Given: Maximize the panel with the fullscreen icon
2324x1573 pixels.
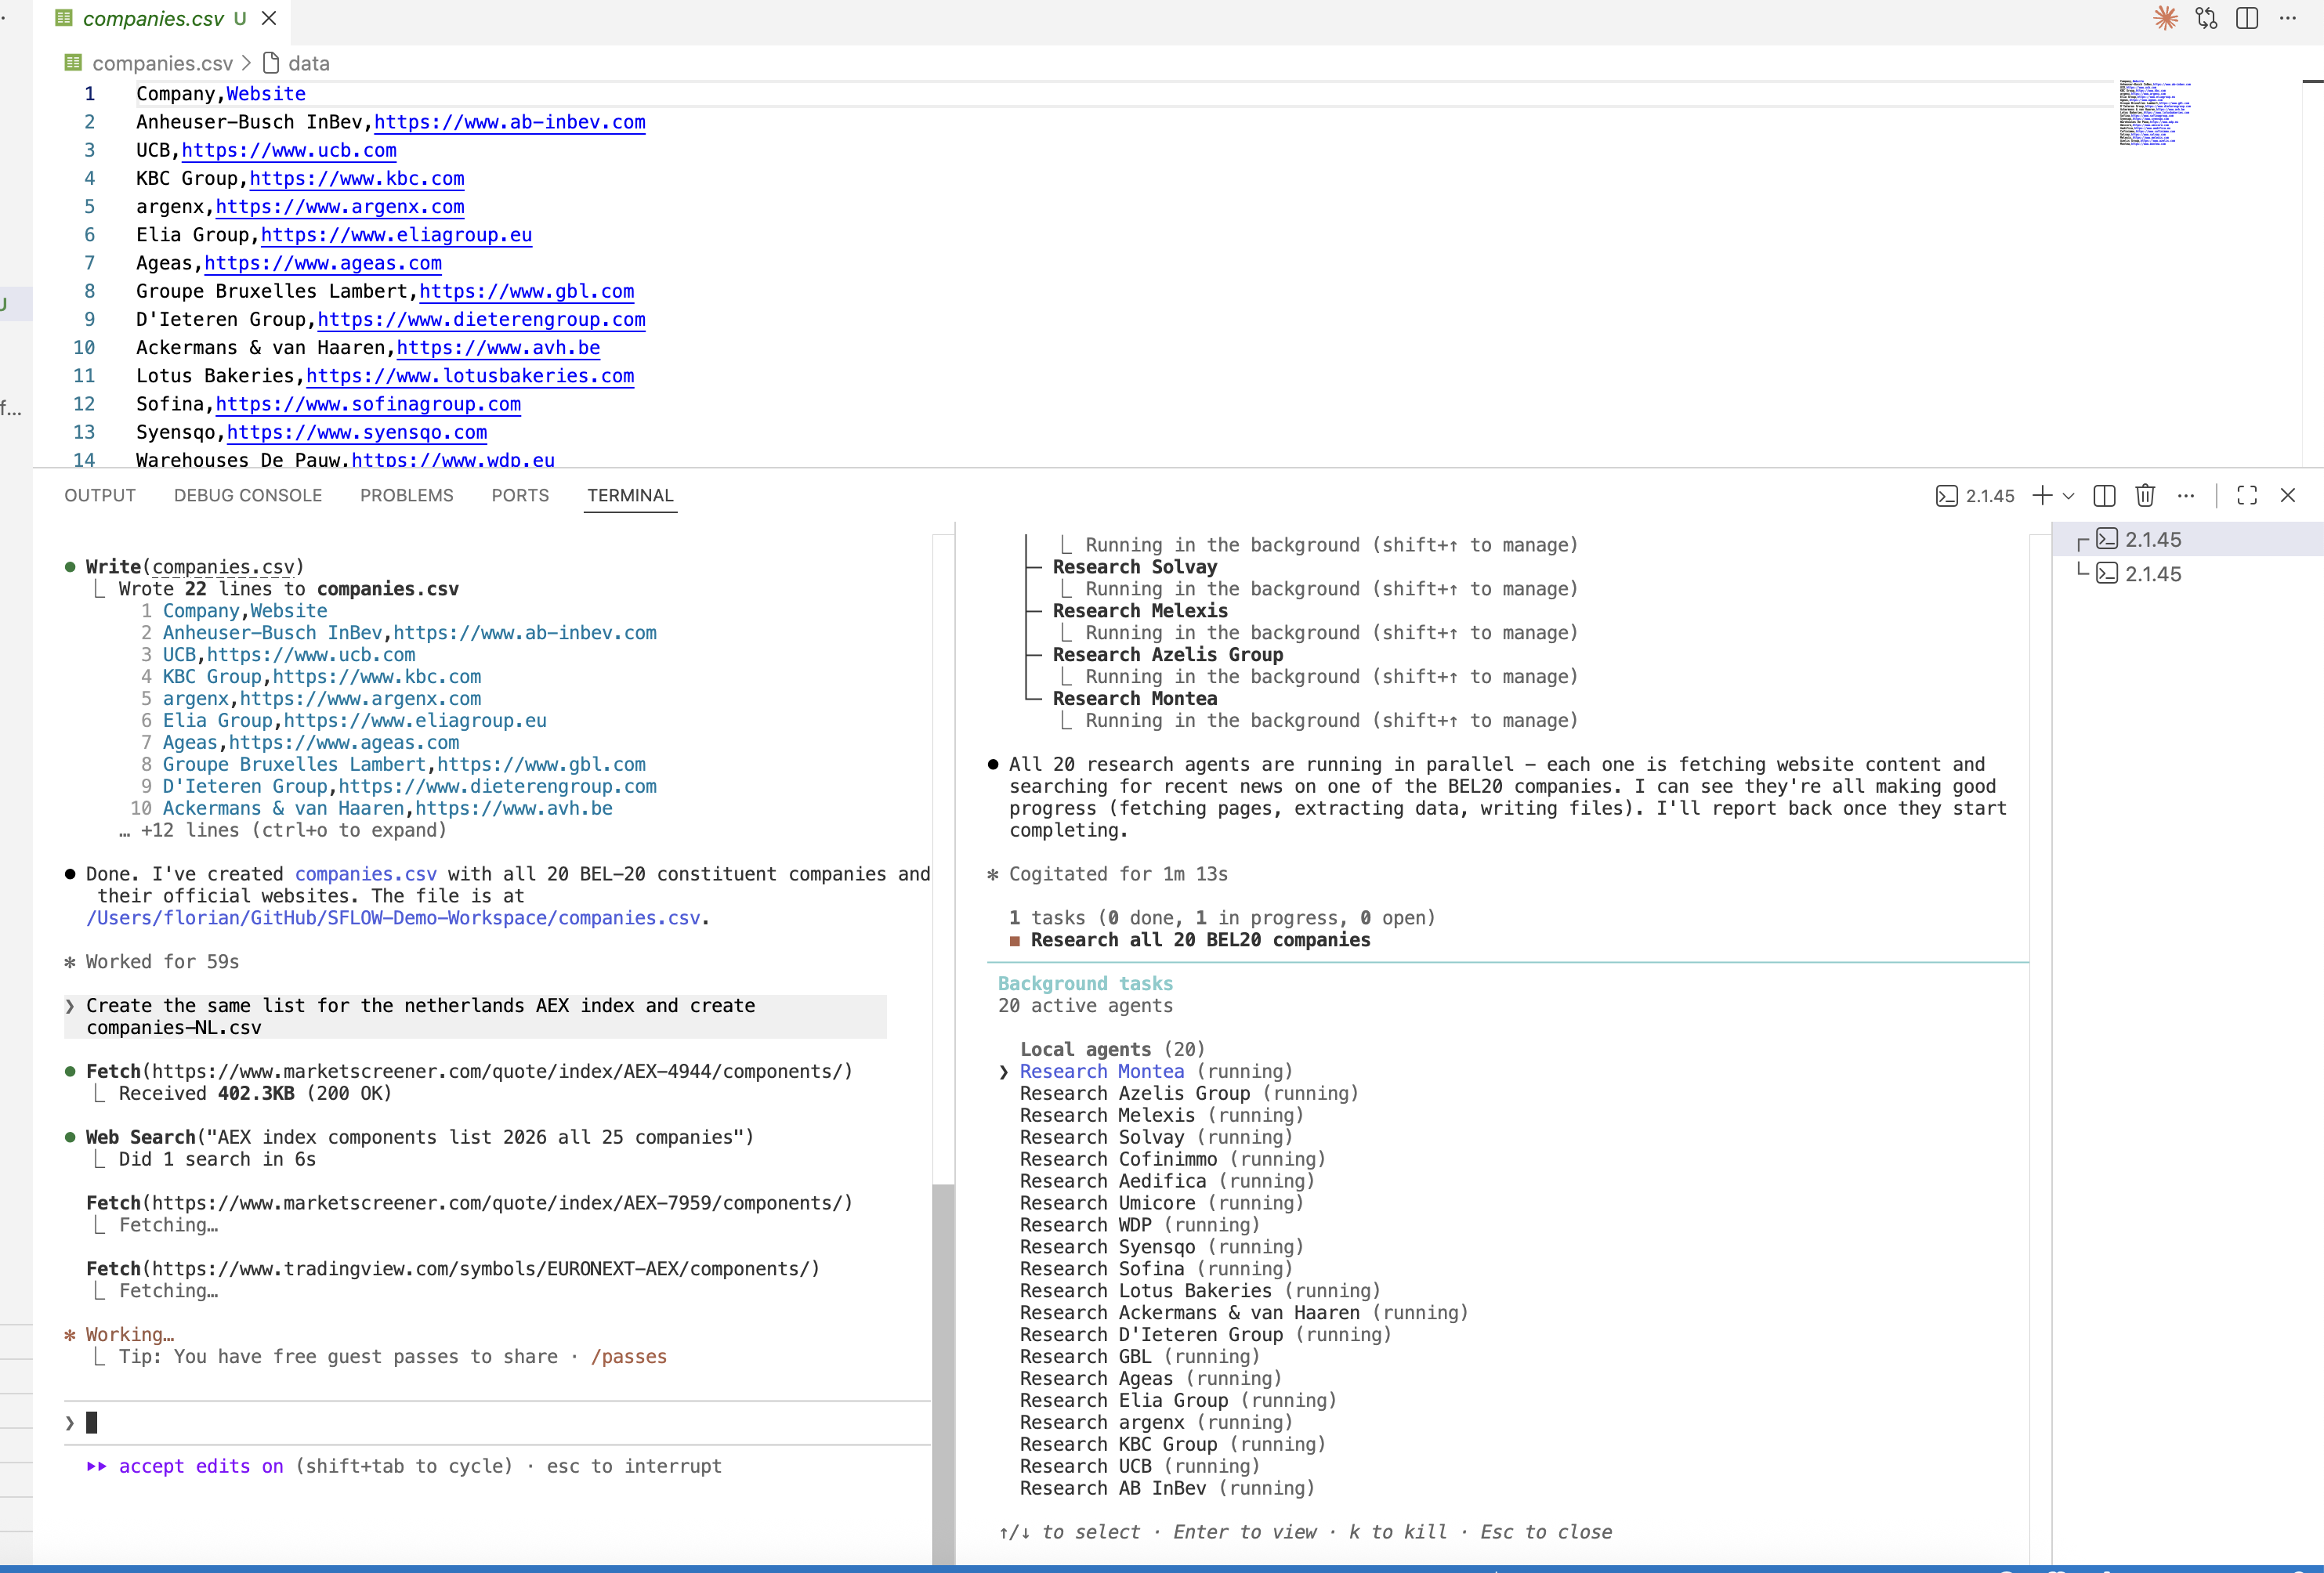Looking at the screenshot, I should (2246, 495).
